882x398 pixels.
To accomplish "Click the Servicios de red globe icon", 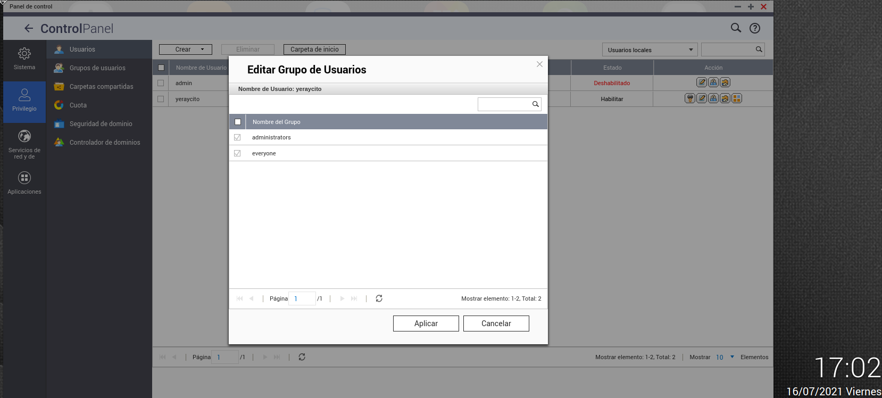I will [x=24, y=136].
